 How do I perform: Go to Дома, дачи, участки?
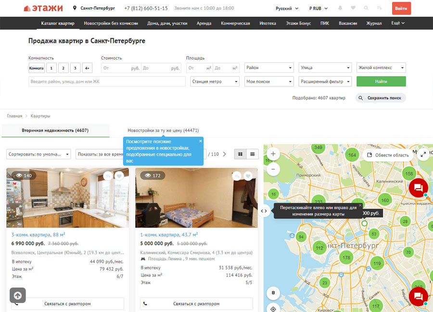[x=167, y=23]
